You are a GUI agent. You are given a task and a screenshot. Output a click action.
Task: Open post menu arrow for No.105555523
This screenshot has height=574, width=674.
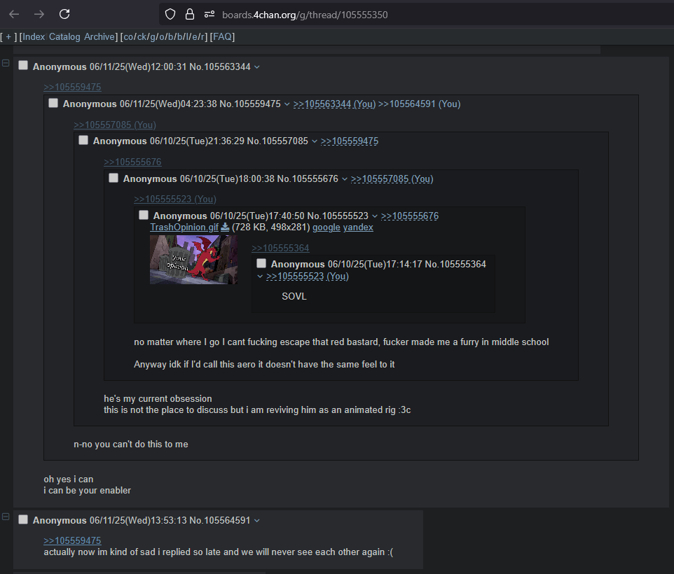[375, 216]
